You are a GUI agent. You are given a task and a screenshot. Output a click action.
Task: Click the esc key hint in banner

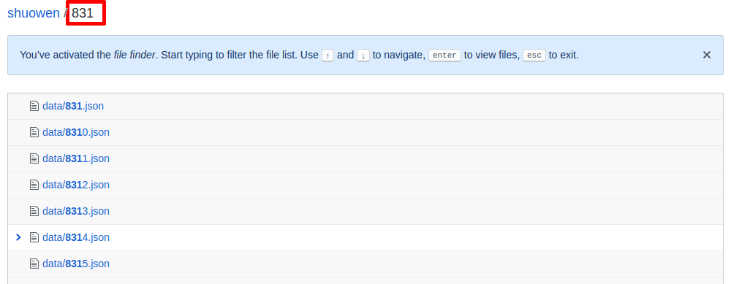click(x=534, y=55)
